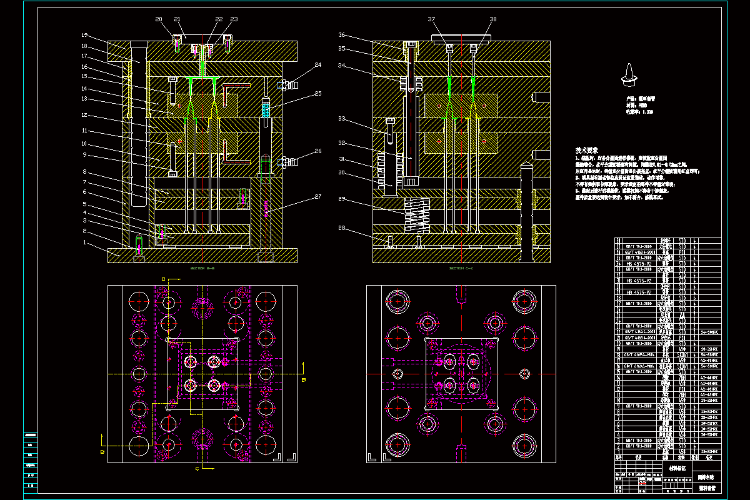The width and height of the screenshot is (750, 500).
Task: Click callout number 27 right of left section view
Action: (317, 196)
